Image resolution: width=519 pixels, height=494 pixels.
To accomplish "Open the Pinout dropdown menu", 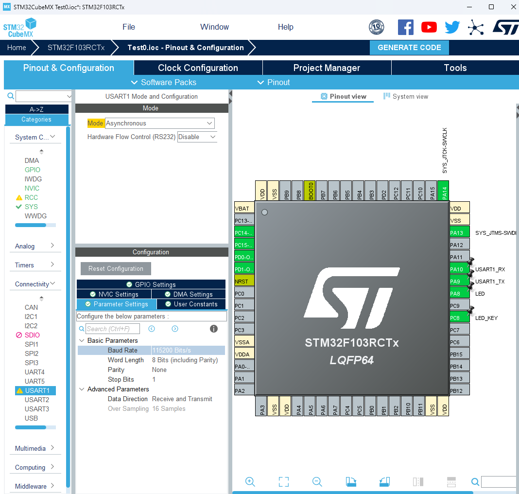I will click(x=274, y=82).
